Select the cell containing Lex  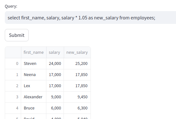(34, 86)
